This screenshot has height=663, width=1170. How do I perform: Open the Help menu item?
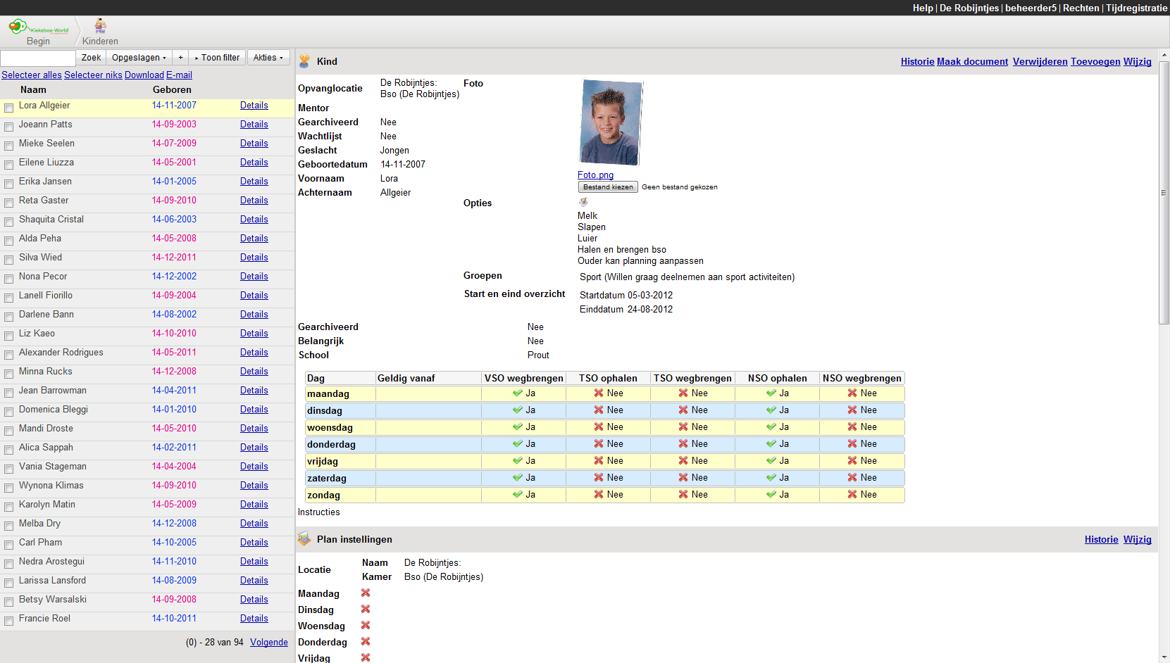922,8
